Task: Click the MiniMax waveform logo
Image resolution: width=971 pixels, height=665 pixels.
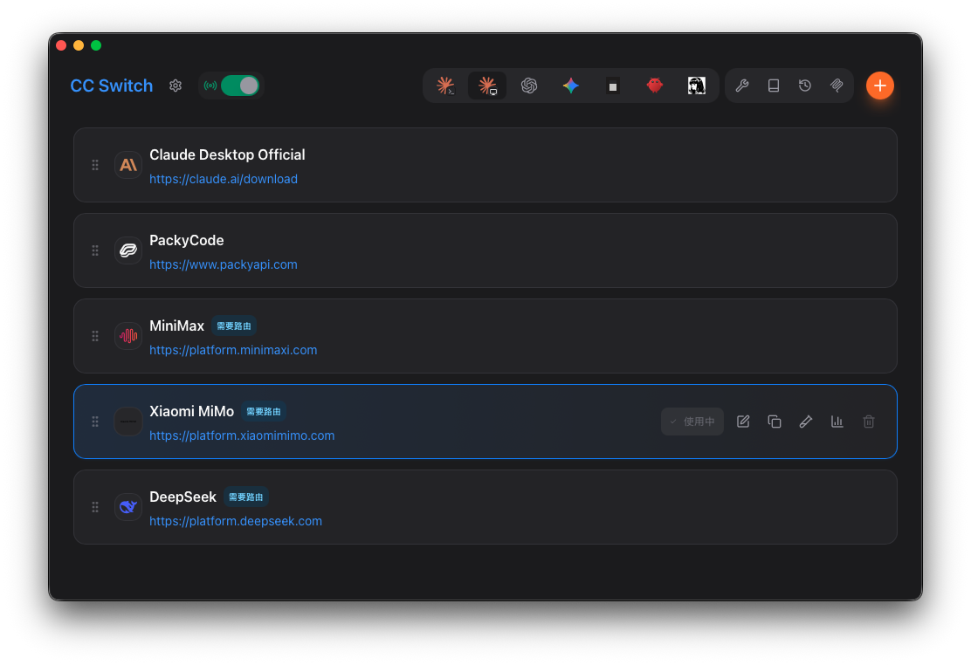Action: coord(128,336)
